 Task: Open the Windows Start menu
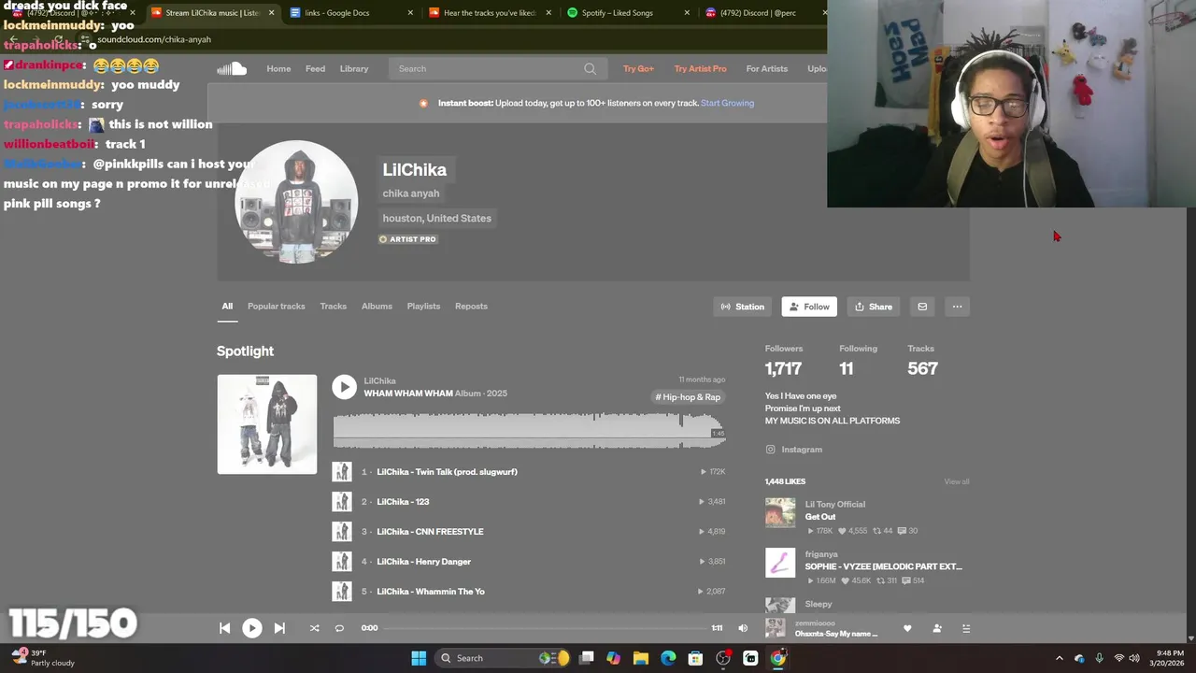coord(419,658)
